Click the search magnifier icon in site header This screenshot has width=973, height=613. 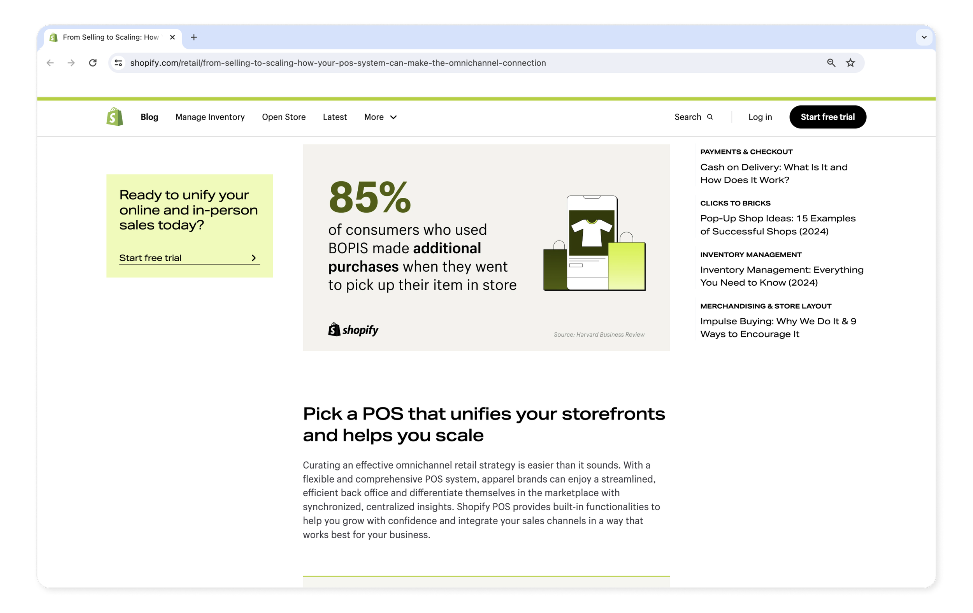pos(710,117)
